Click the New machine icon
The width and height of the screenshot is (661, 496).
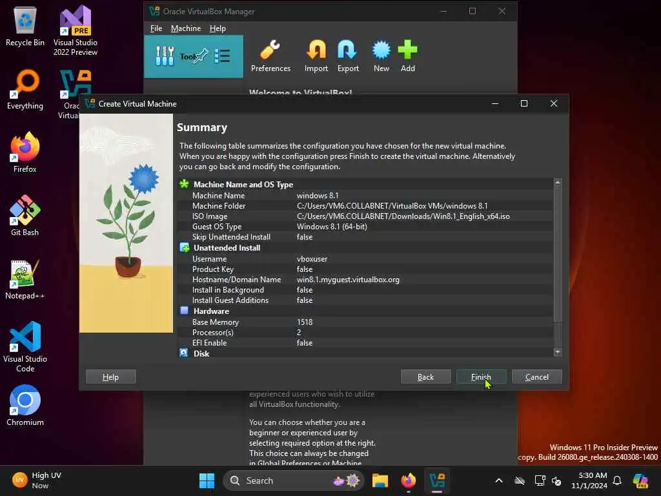click(x=381, y=57)
